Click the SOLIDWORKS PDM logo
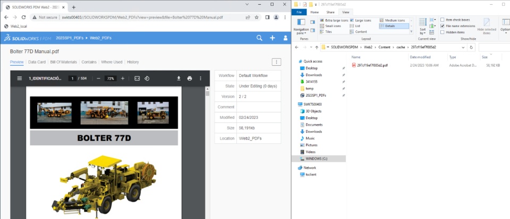This screenshot has width=510, height=219. (x=27, y=38)
